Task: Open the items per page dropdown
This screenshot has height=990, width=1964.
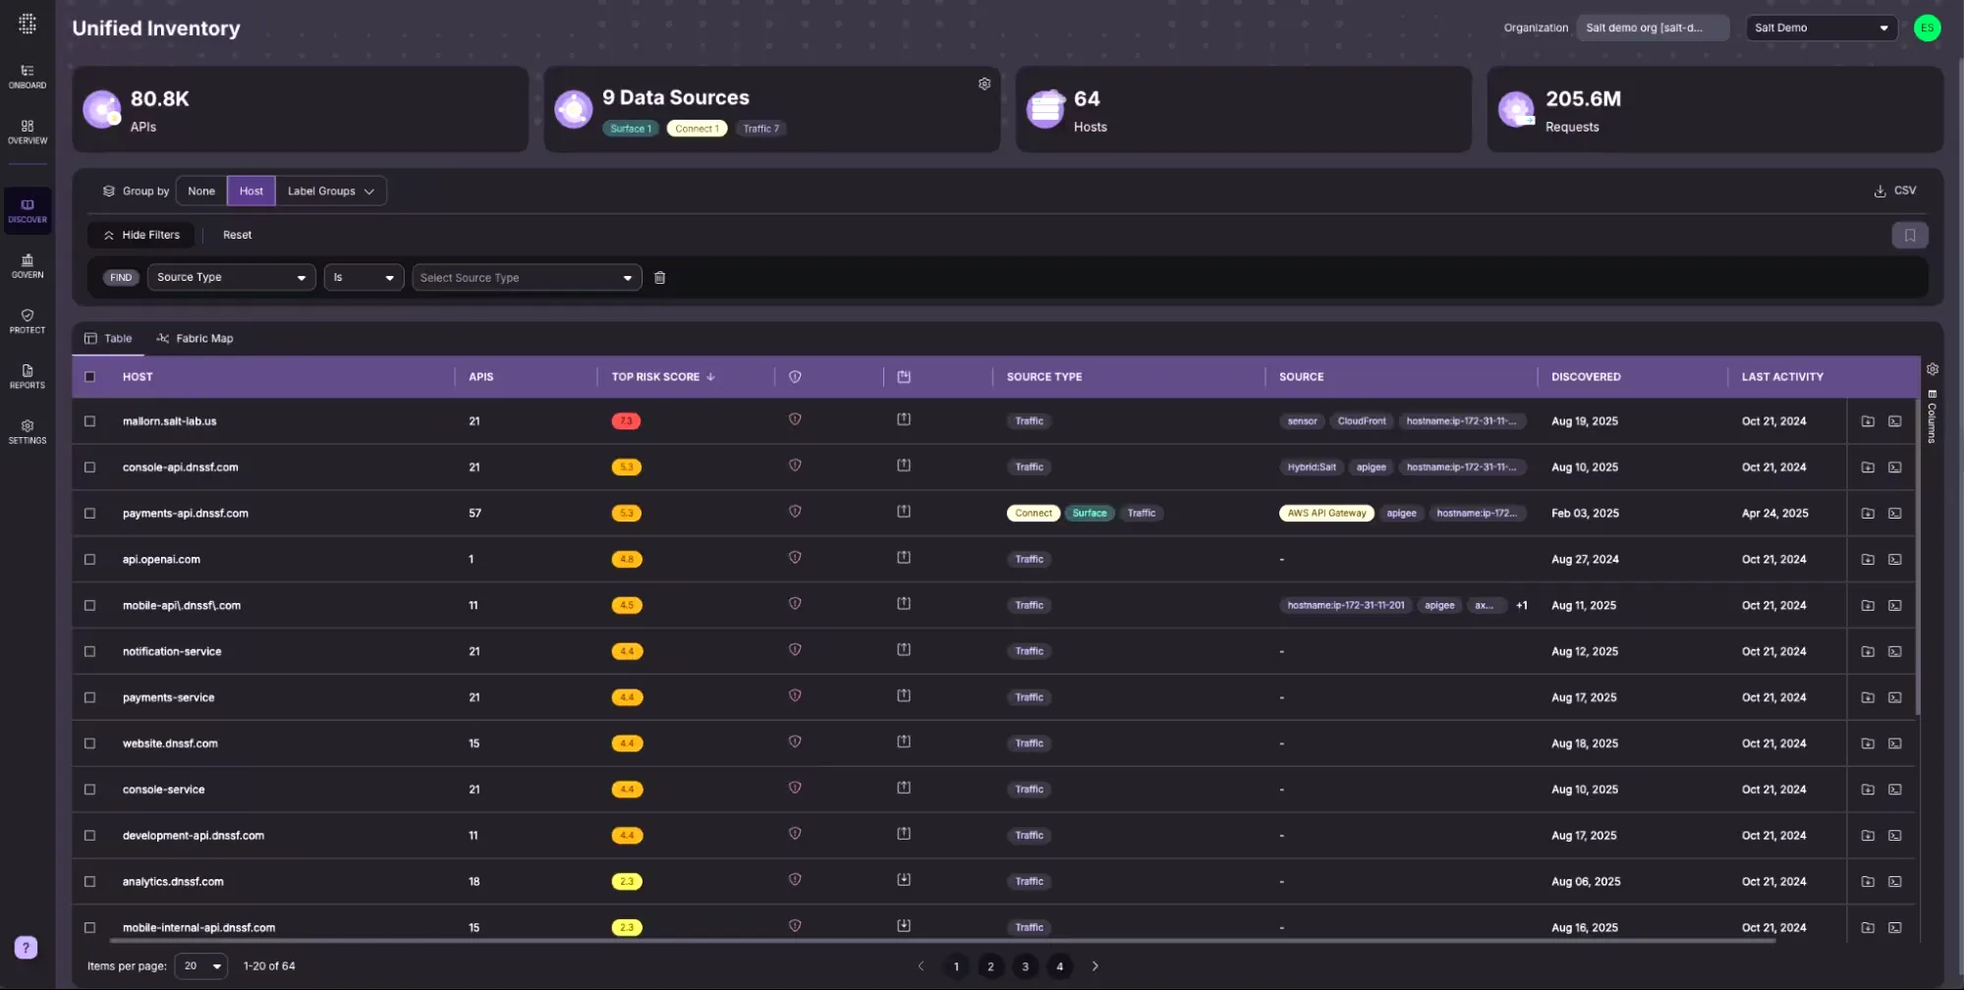Action: point(200,965)
